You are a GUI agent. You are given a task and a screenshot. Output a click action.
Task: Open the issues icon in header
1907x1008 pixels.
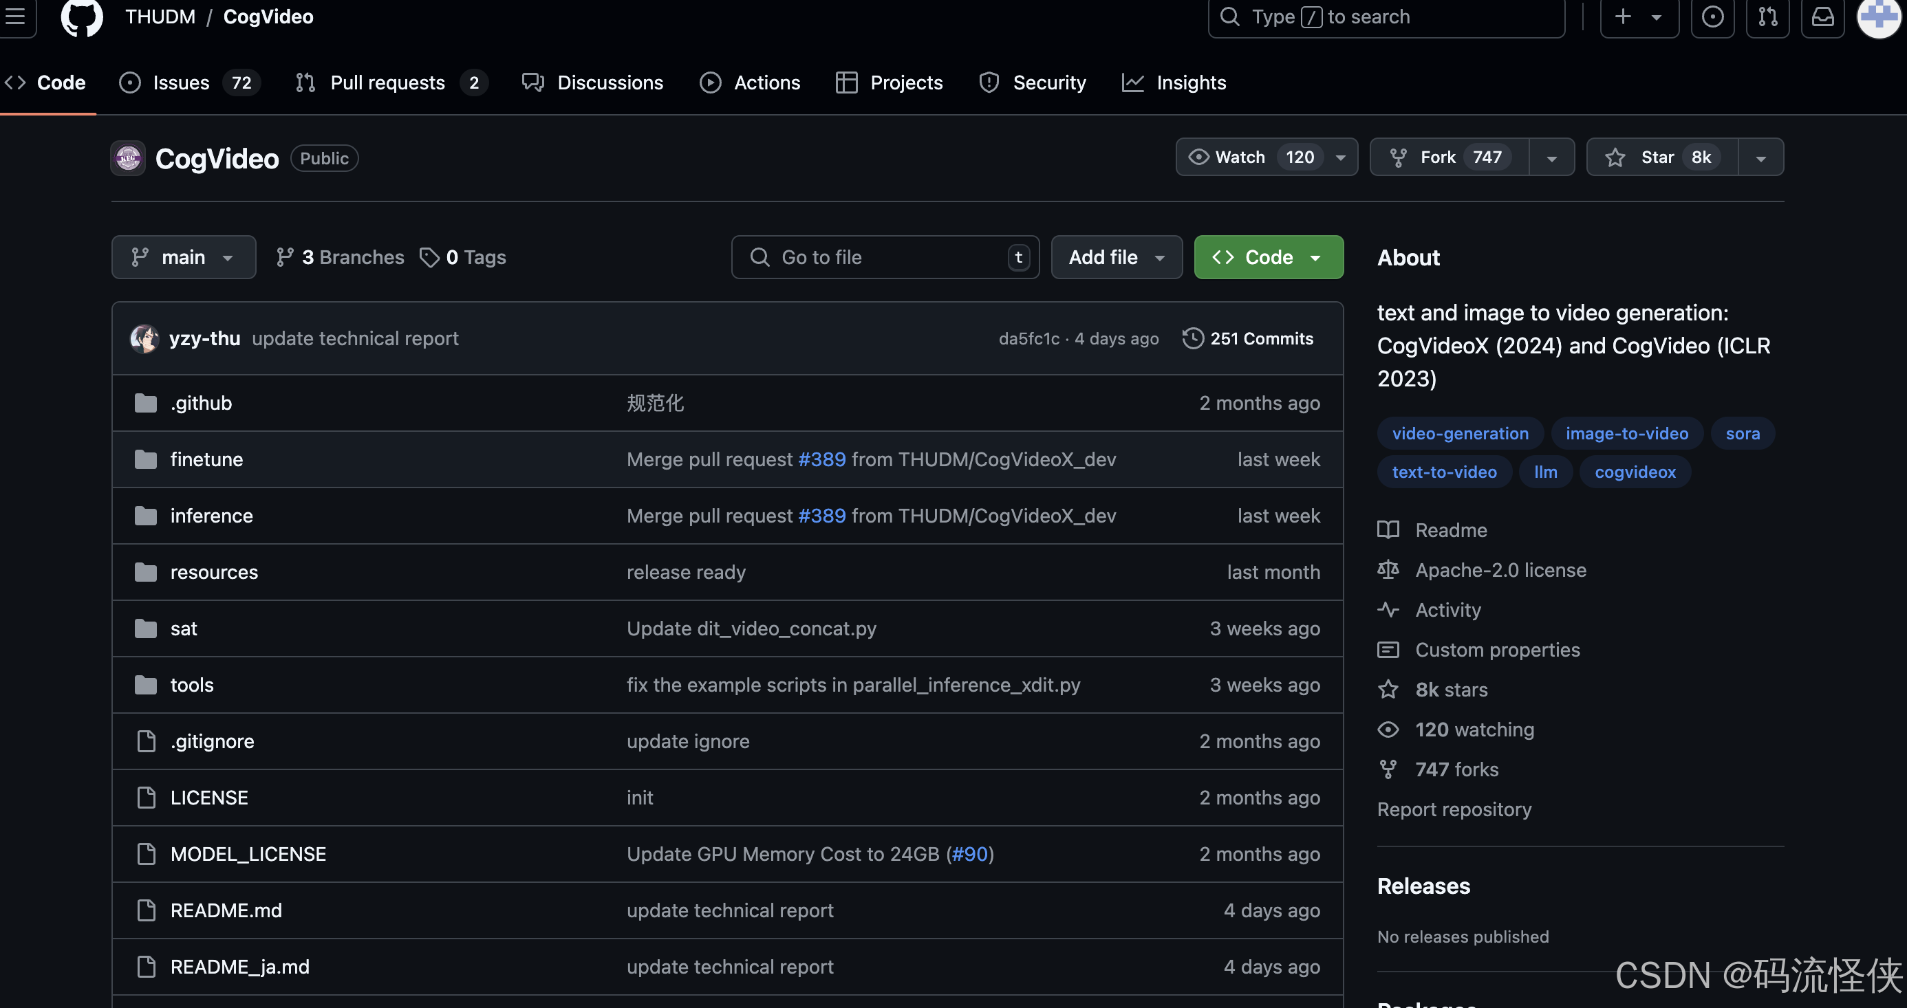(x=1712, y=17)
